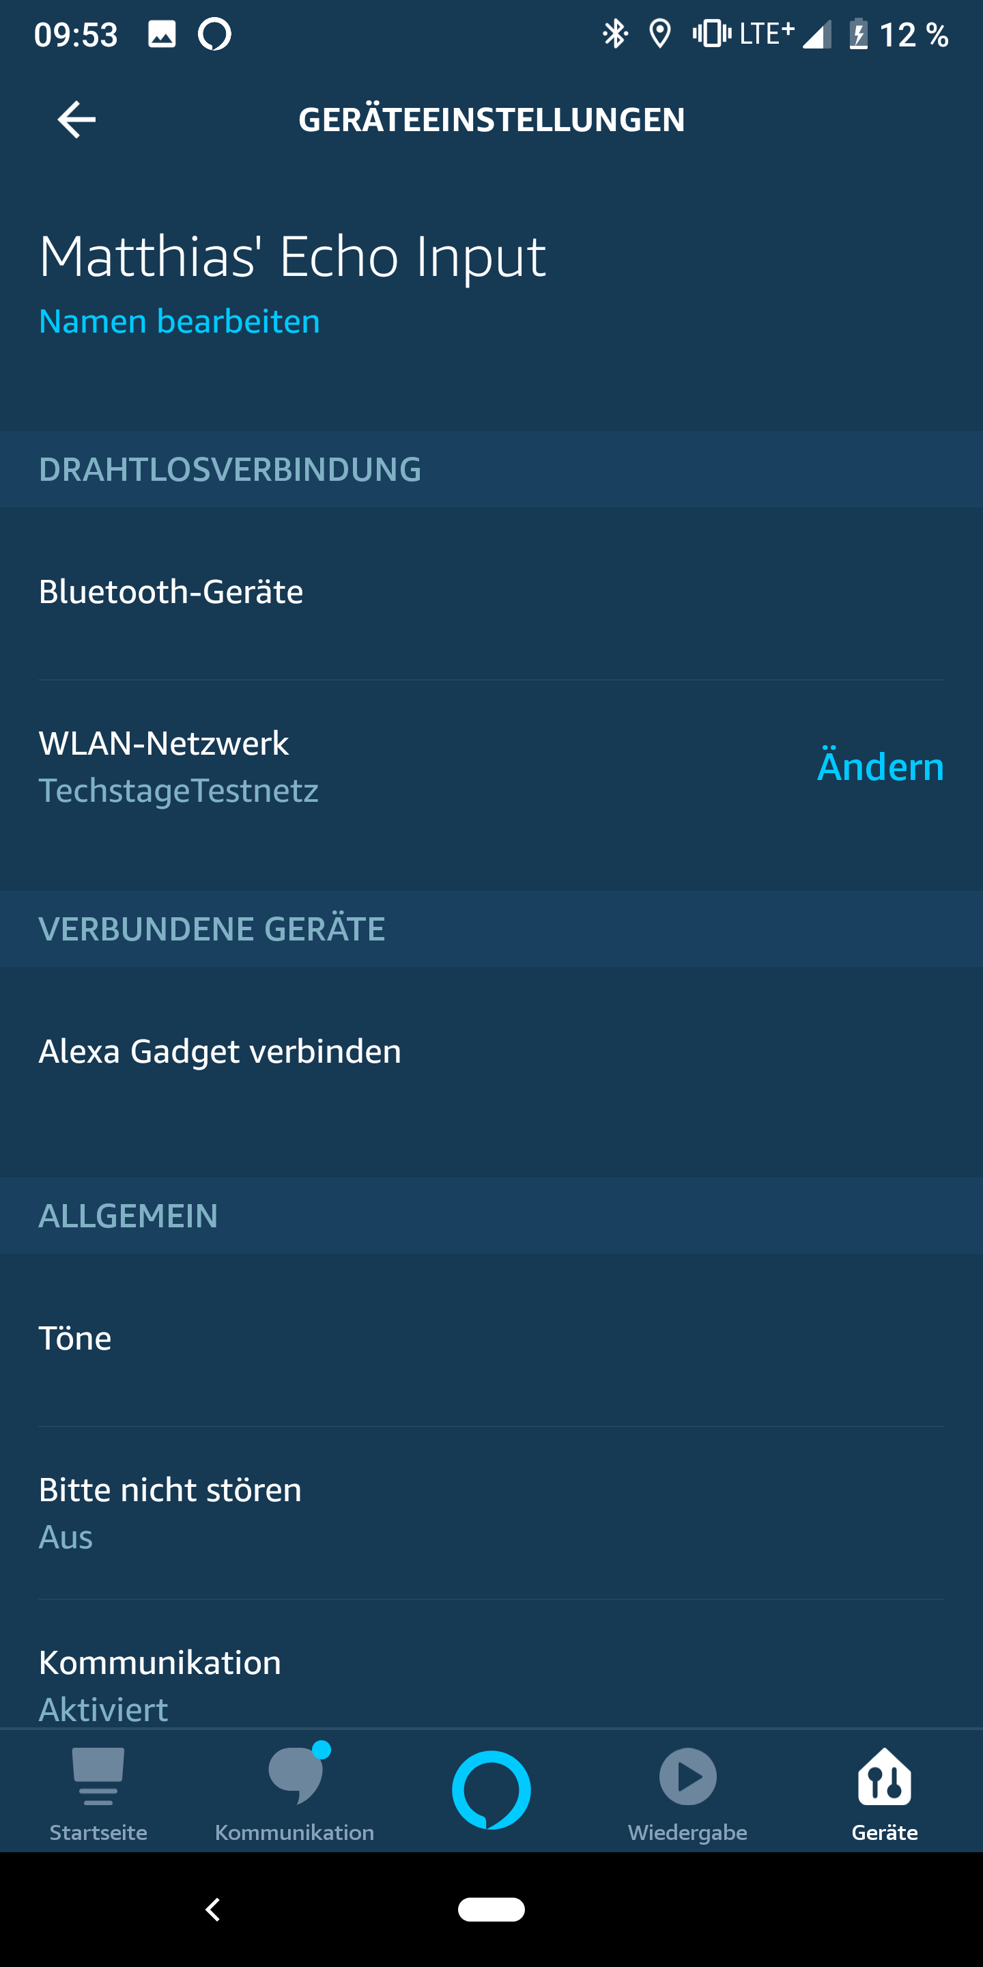Tap the Bluetooth icon in status bar
Image resolution: width=983 pixels, height=1967 pixels.
[614, 34]
